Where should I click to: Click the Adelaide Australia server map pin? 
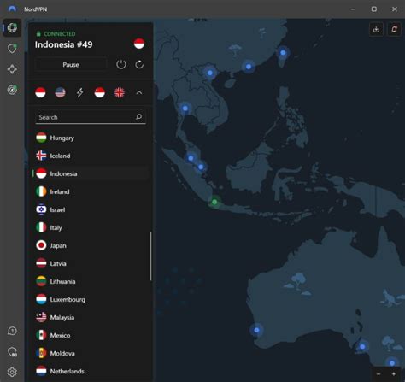(x=362, y=347)
